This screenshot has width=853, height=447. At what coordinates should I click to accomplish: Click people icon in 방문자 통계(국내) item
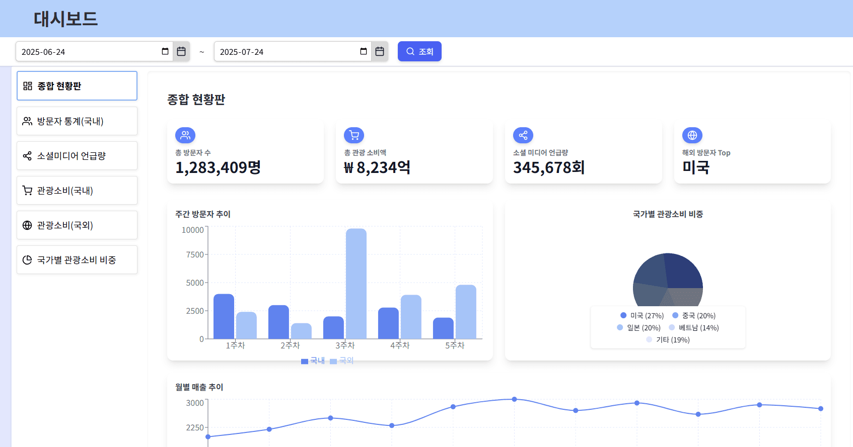(x=27, y=121)
